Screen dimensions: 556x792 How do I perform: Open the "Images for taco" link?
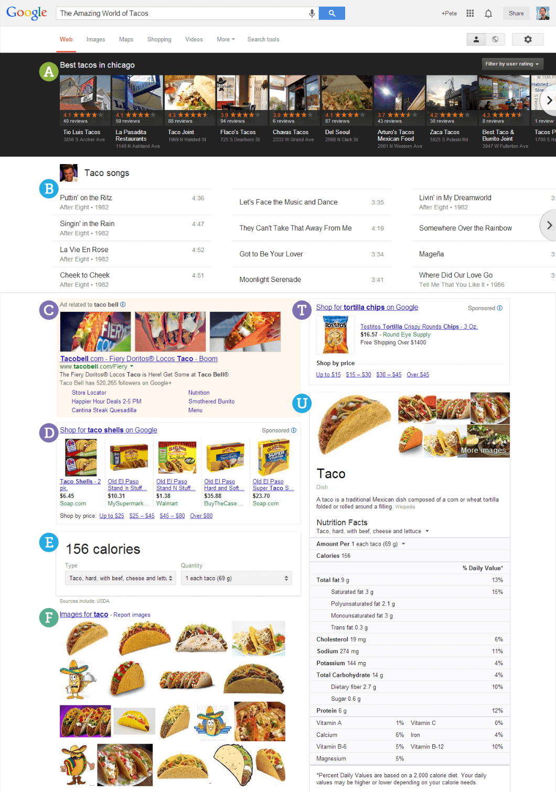[84, 614]
